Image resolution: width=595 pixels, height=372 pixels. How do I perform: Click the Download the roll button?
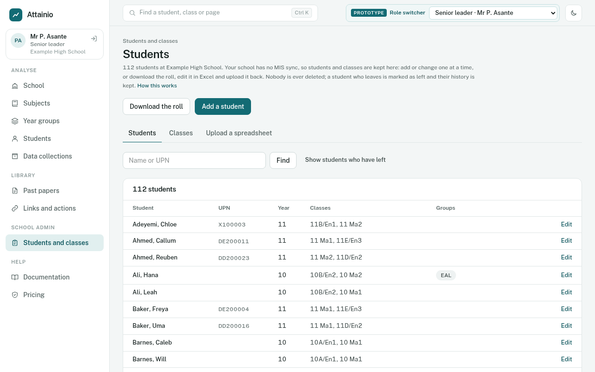tap(156, 106)
